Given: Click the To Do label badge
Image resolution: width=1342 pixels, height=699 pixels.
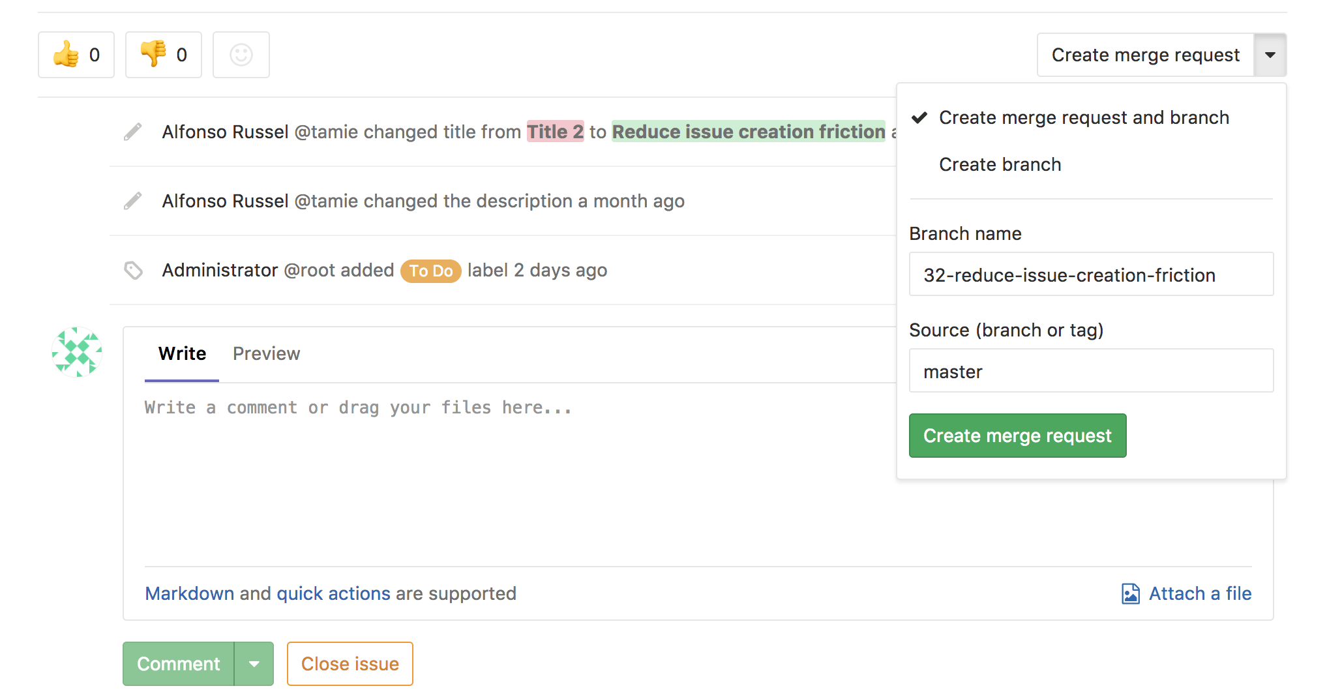Looking at the screenshot, I should (x=430, y=271).
